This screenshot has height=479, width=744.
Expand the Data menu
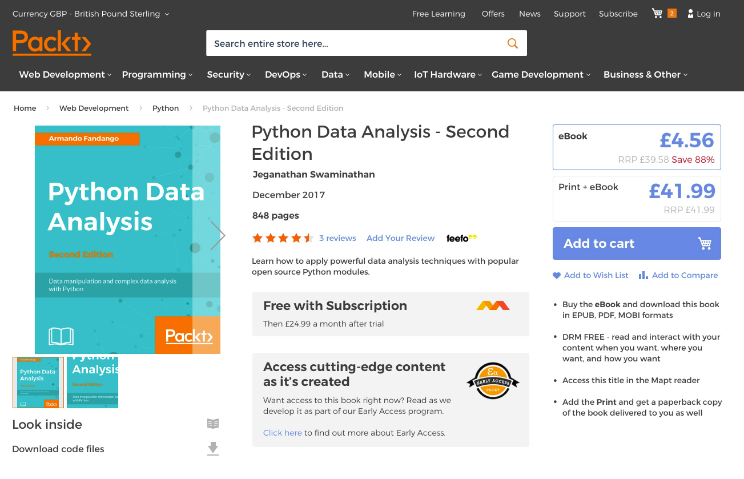335,74
